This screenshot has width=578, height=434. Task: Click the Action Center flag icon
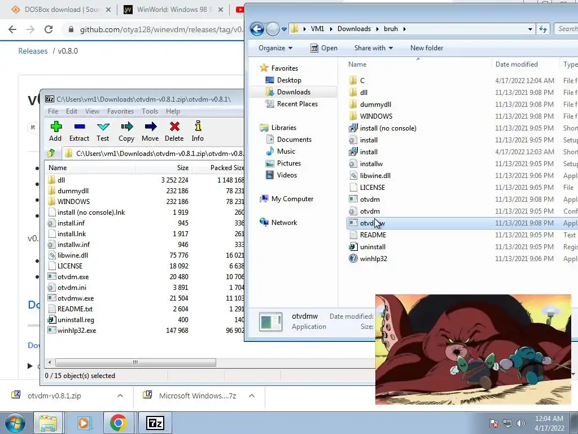494,423
